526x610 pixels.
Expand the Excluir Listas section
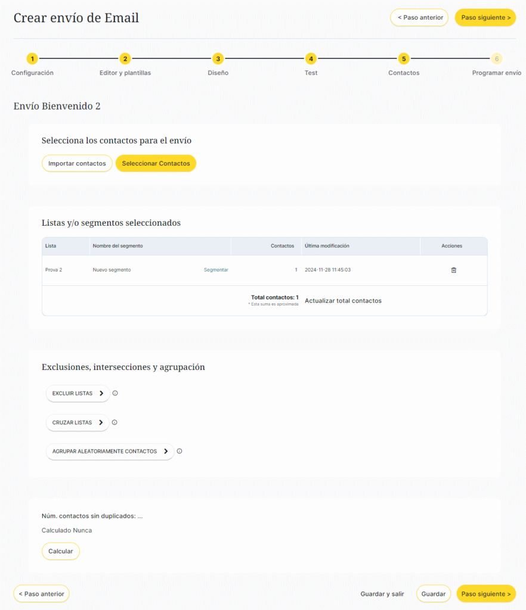pyautogui.click(x=78, y=393)
